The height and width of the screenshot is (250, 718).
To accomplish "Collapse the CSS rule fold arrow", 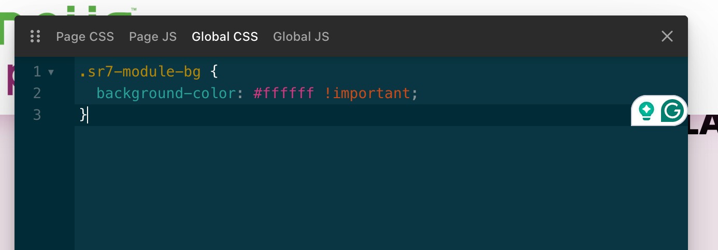I will coord(51,72).
